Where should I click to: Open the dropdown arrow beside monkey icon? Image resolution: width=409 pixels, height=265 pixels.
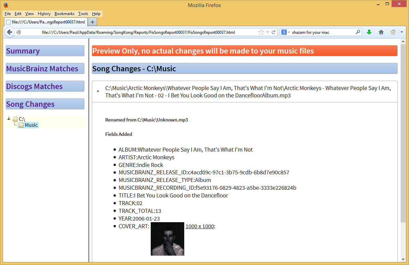402,32
